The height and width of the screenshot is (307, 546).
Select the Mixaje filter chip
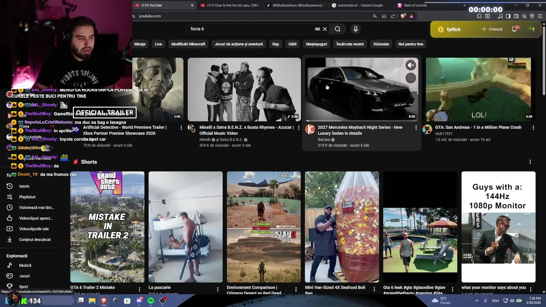pyautogui.click(x=140, y=44)
